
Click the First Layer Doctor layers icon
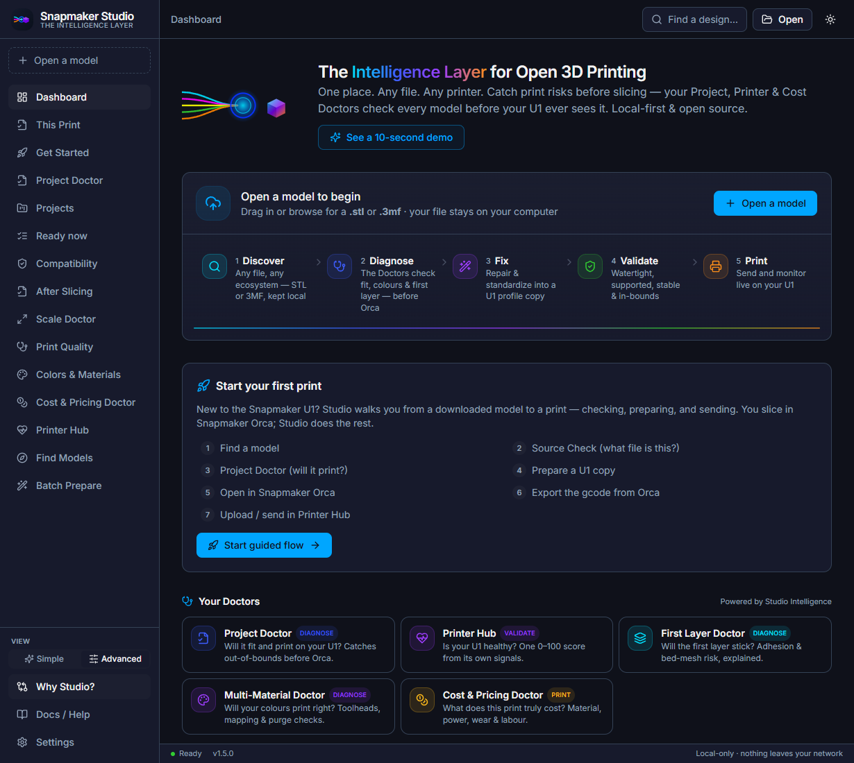(x=640, y=638)
